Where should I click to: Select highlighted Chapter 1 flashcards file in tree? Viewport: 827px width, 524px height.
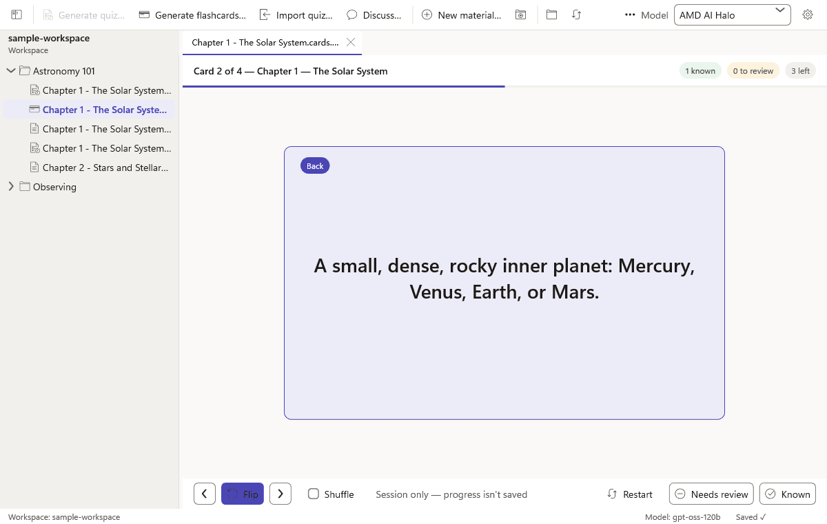pyautogui.click(x=88, y=110)
